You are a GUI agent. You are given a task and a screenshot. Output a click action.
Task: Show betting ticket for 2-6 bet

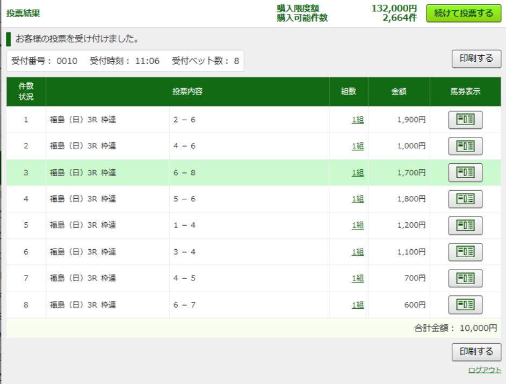click(465, 120)
